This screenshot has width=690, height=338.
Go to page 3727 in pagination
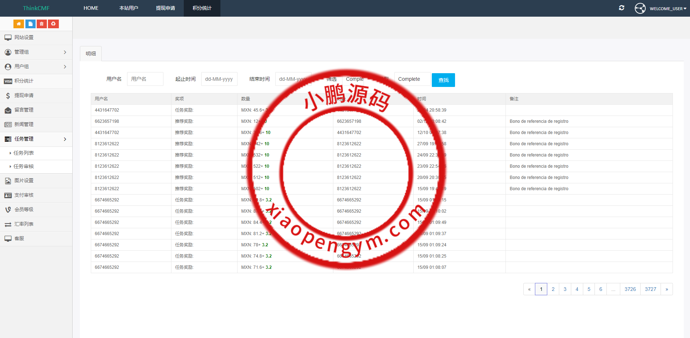pyautogui.click(x=650, y=289)
